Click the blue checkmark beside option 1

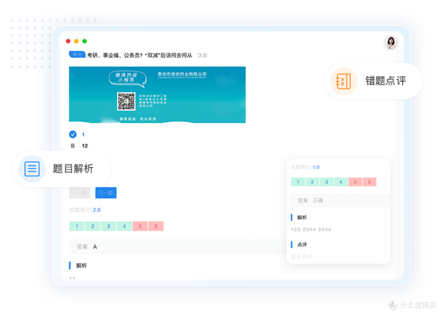pos(73,134)
